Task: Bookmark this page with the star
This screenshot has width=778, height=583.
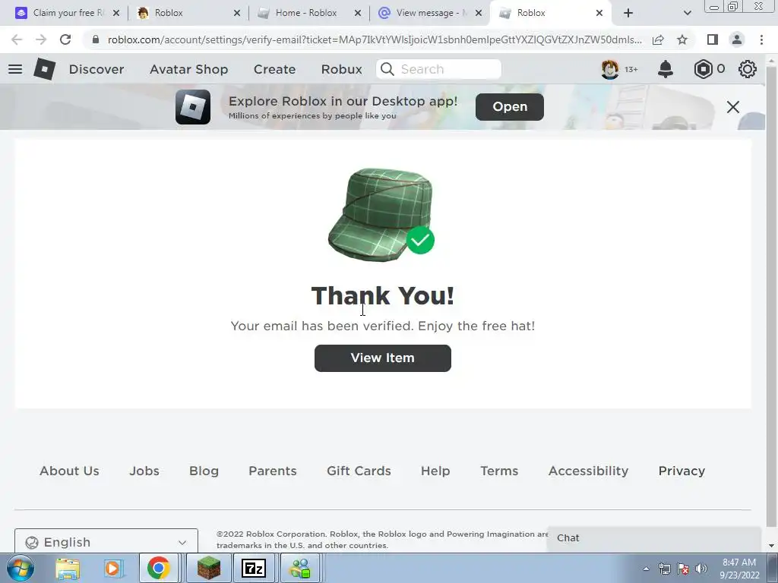Action: pos(682,39)
